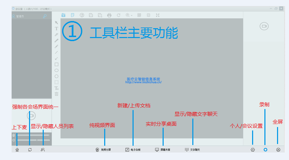
Task: Click the clear text formatting tool
Action: [x=56, y=88]
